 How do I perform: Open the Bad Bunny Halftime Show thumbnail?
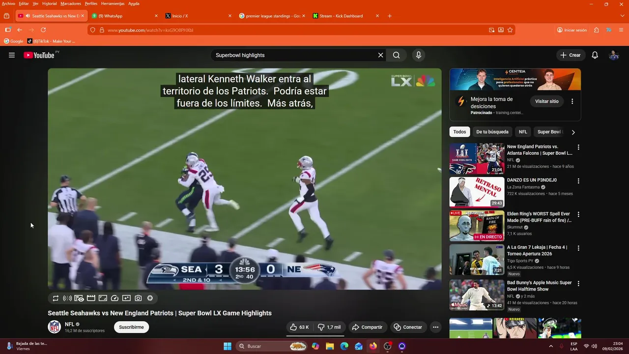tap(477, 295)
